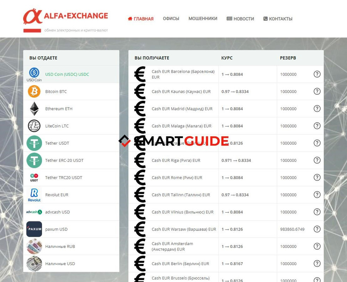The image size is (347, 282).
Task: Click Наличные USD label
Action: [x=60, y=264]
